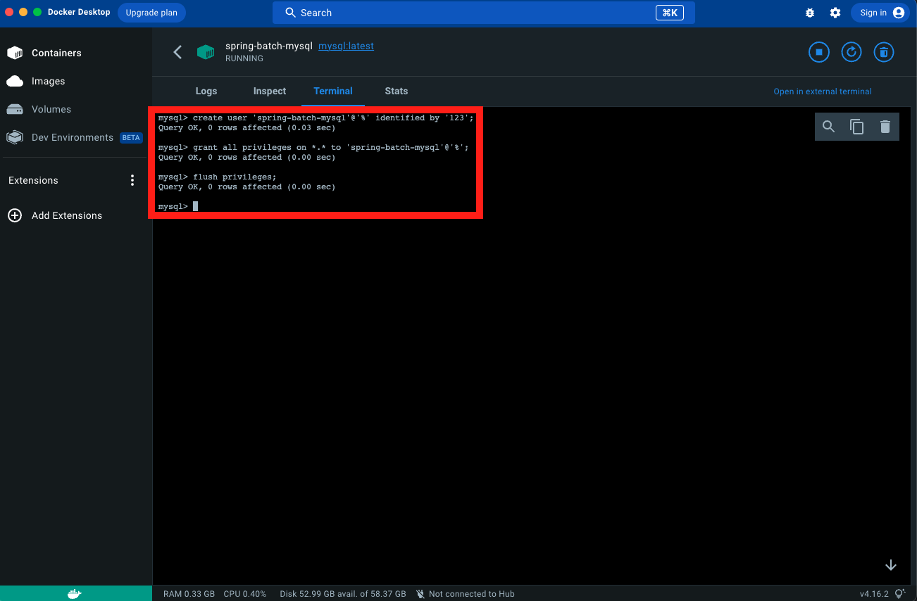The height and width of the screenshot is (601, 917).
Task: Click the 'flush privileges;' command line
Action: 218,177
